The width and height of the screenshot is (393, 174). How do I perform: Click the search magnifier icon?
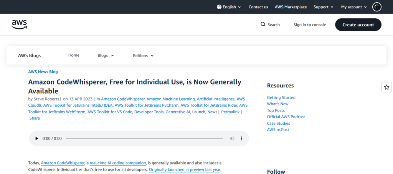click(x=263, y=24)
